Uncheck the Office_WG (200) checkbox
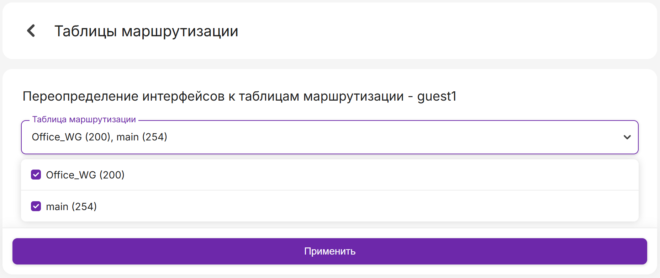Screen dimensions: 660x278 [x=36, y=175]
